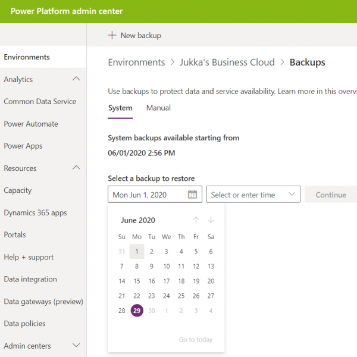Screen dimensions: 357x357
Task: Open the calendar icon in date field
Action: point(192,195)
